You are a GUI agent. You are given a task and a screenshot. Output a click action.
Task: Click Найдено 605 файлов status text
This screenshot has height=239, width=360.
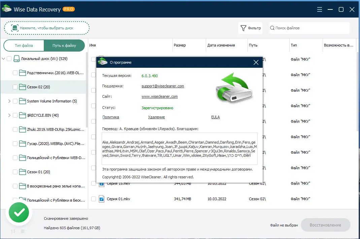point(72,228)
